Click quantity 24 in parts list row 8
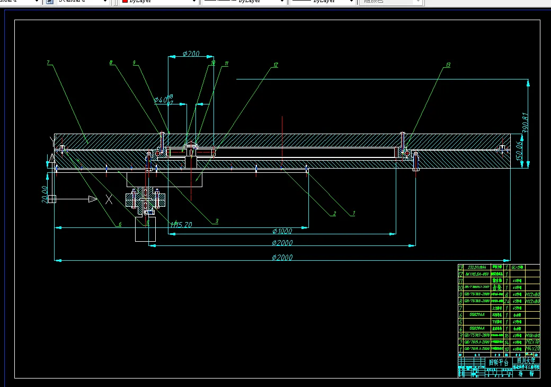 pyautogui.click(x=506, y=301)
